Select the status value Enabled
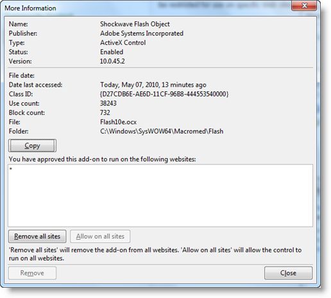This screenshot has width=331, height=298. pyautogui.click(x=112, y=52)
